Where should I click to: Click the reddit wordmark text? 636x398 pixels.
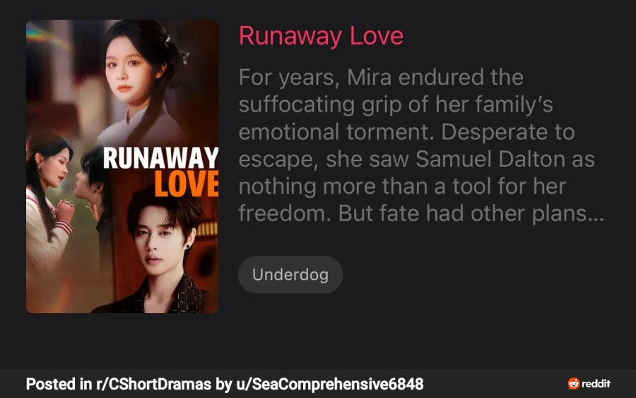pyautogui.click(x=596, y=383)
